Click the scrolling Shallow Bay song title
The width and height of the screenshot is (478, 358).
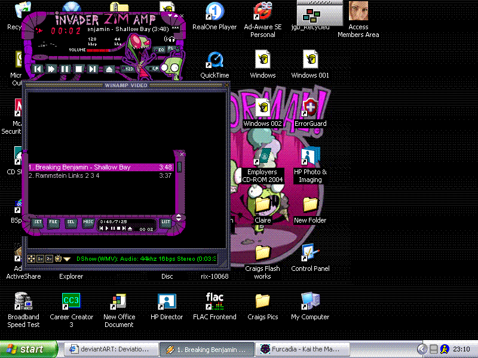coord(128,29)
